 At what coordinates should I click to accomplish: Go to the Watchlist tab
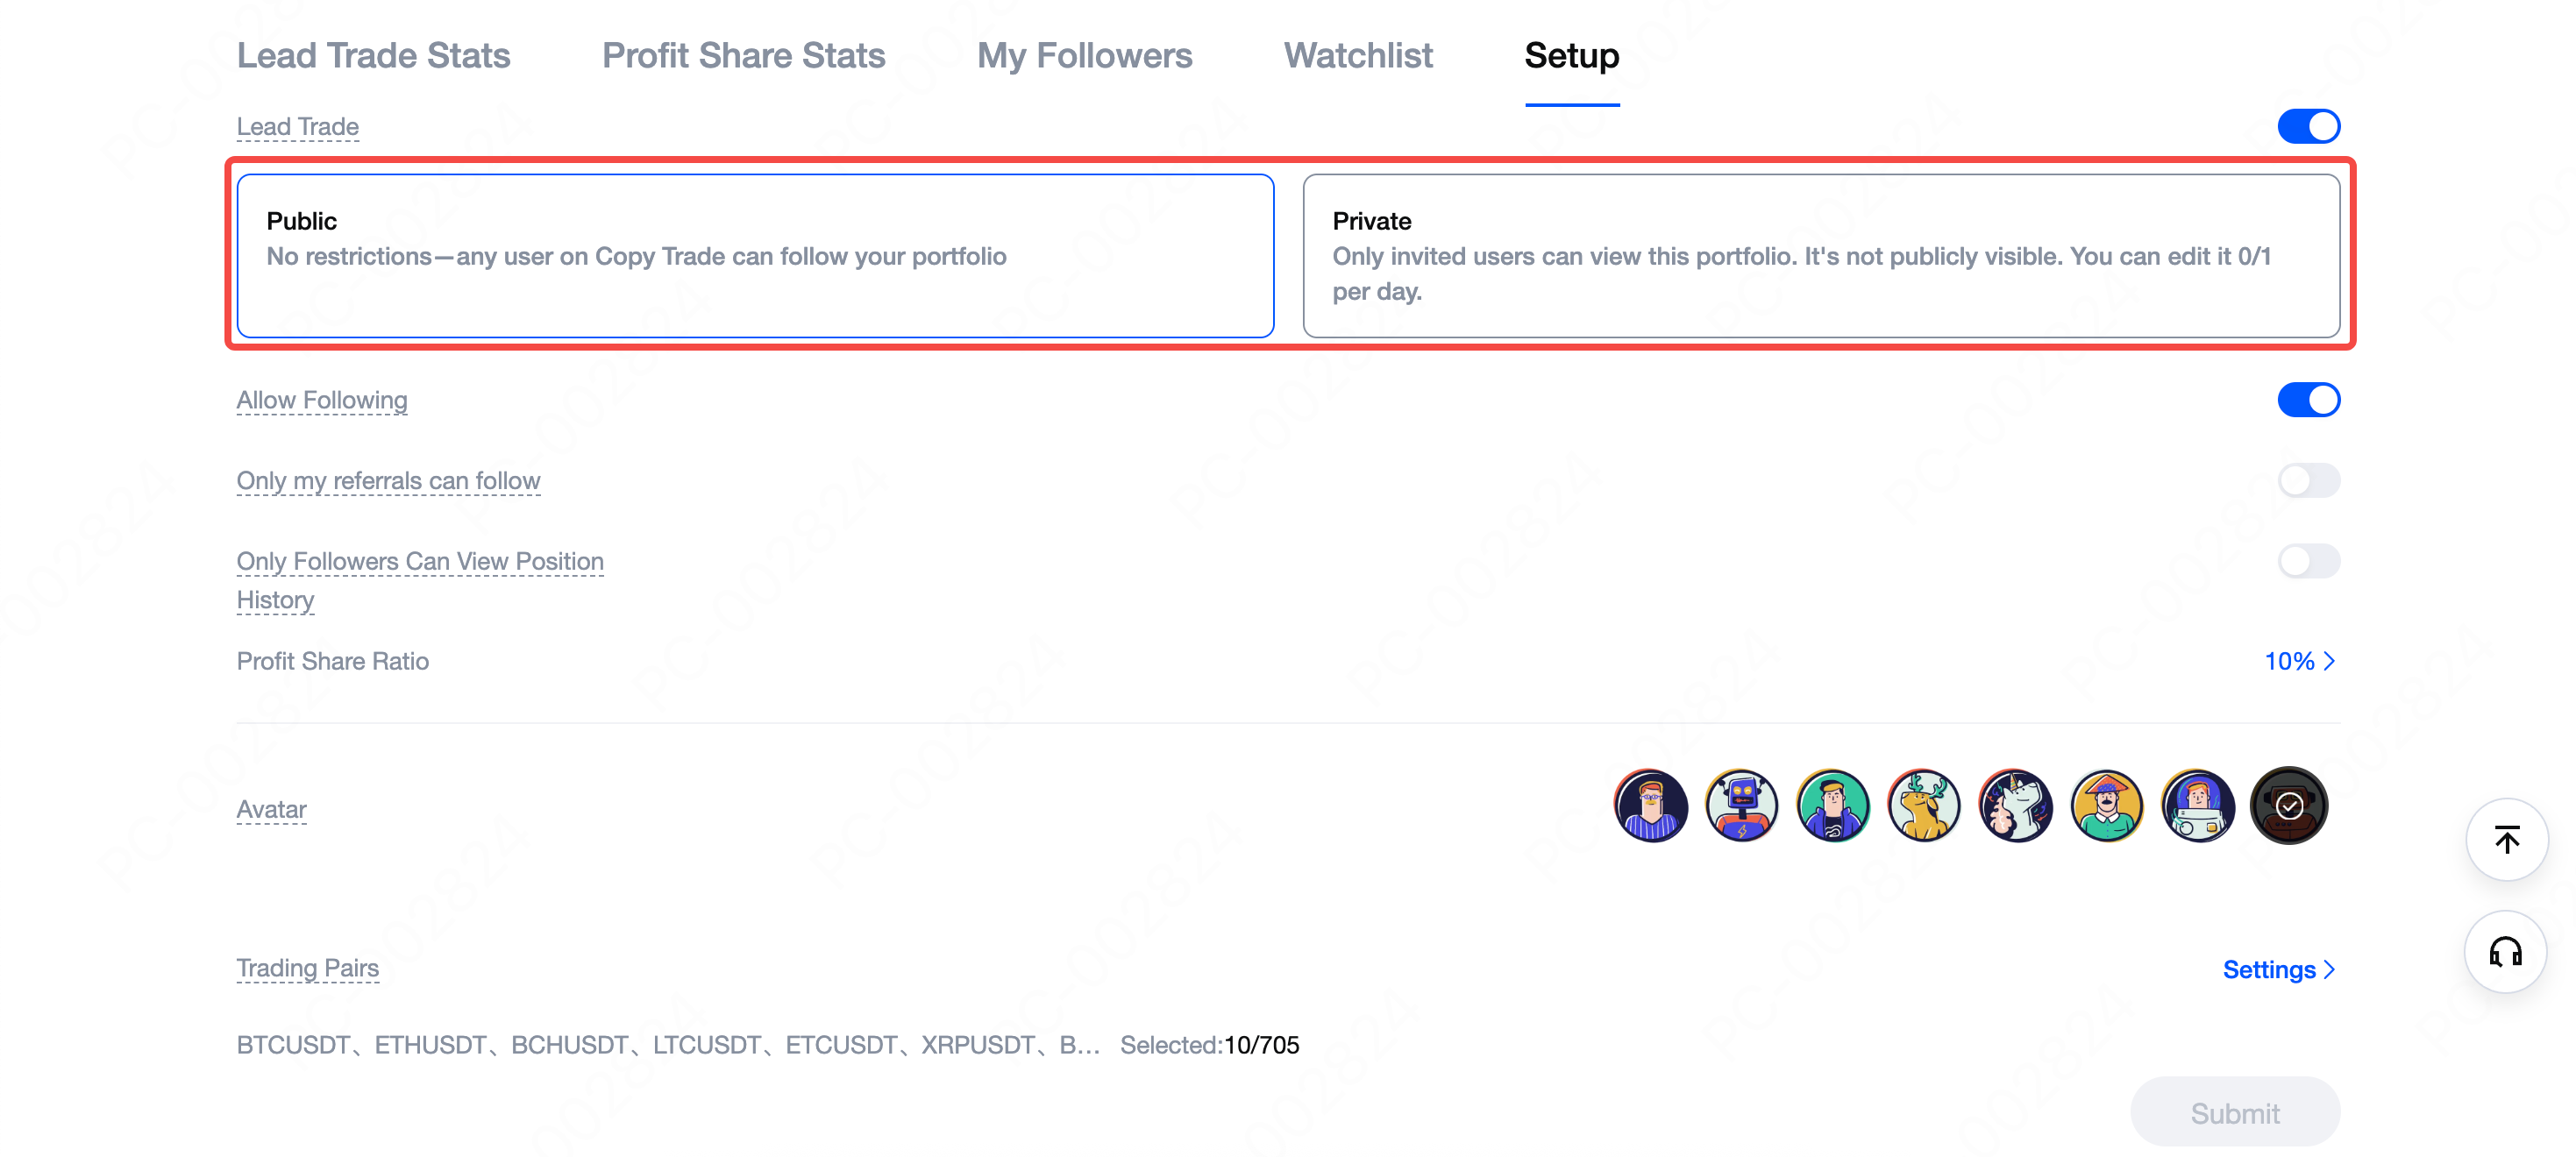tap(1358, 56)
